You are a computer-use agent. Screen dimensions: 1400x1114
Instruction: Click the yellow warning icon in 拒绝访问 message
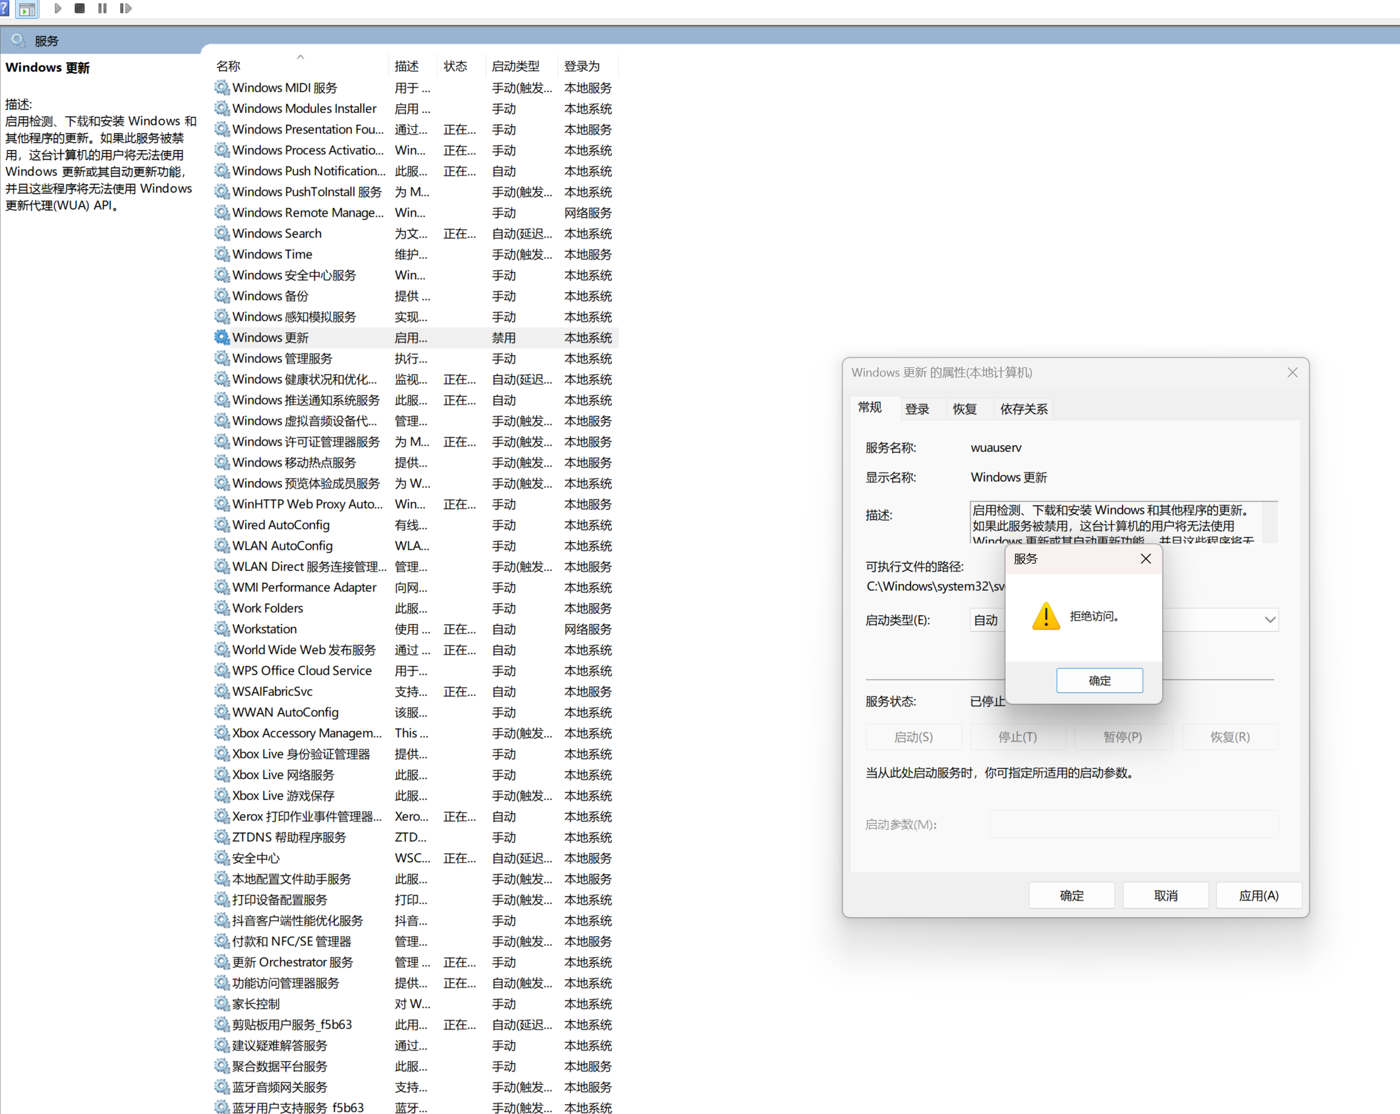tap(1046, 616)
